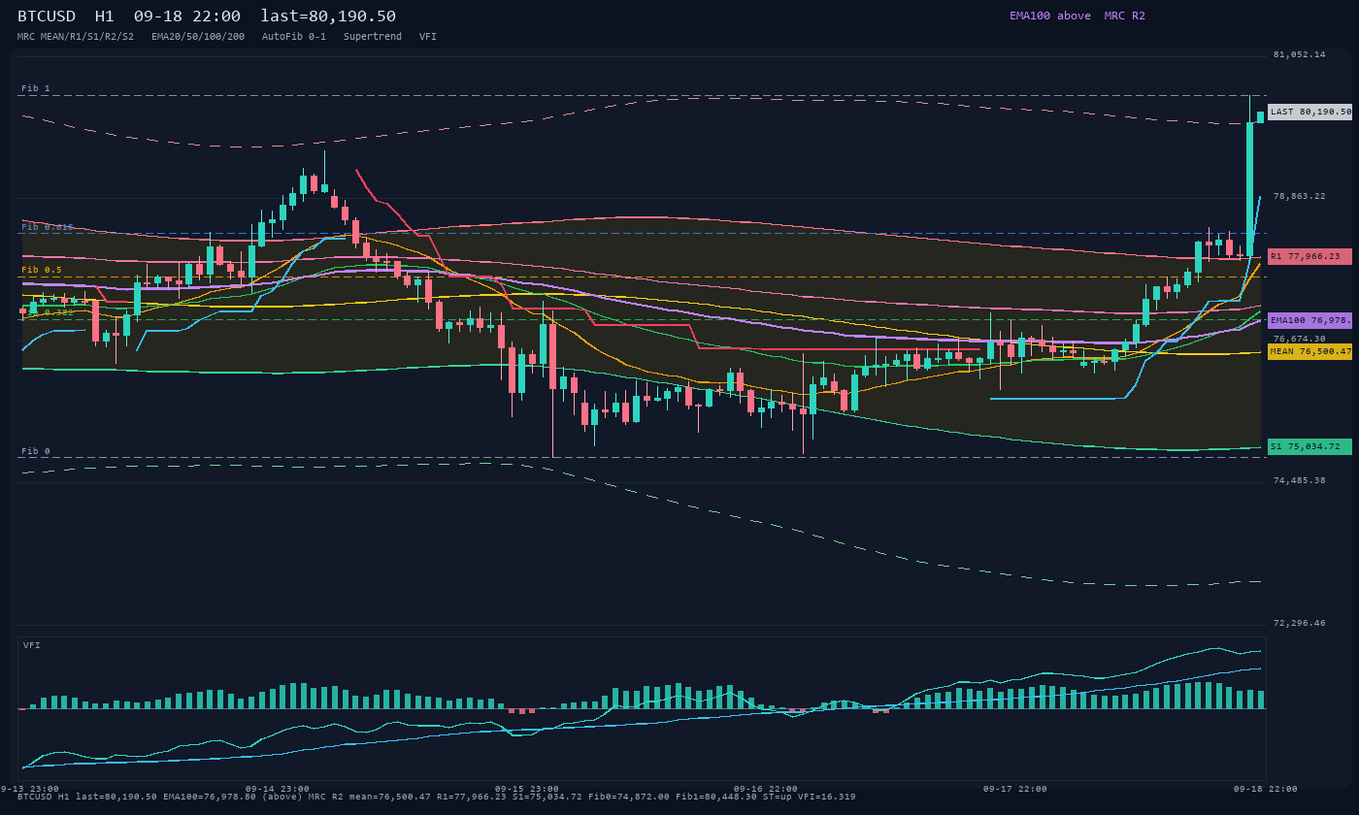This screenshot has height=815, width=1359.
Task: Click the 'Fib 0.5' level label
Action: coord(42,270)
